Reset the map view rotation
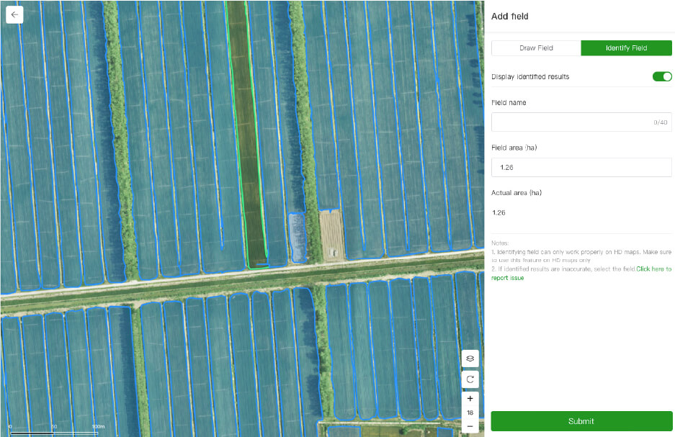675x437 pixels. [470, 379]
